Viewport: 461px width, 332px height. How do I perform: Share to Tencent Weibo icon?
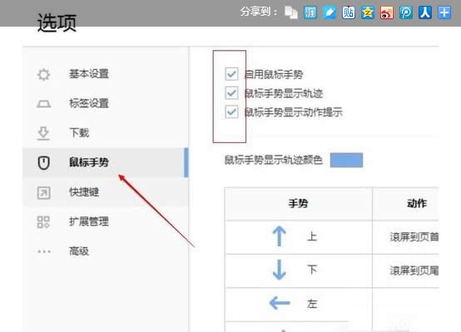coord(406,12)
